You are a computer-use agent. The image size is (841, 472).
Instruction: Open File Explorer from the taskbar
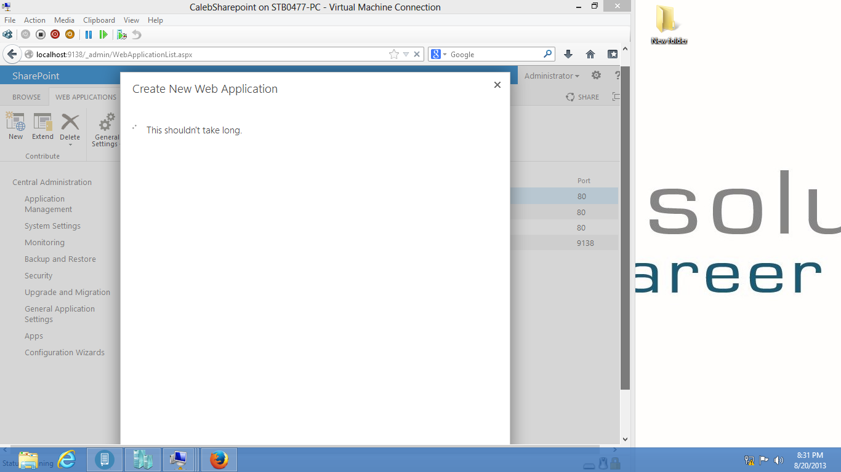[x=28, y=460]
